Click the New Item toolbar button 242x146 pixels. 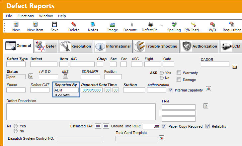point(35,27)
